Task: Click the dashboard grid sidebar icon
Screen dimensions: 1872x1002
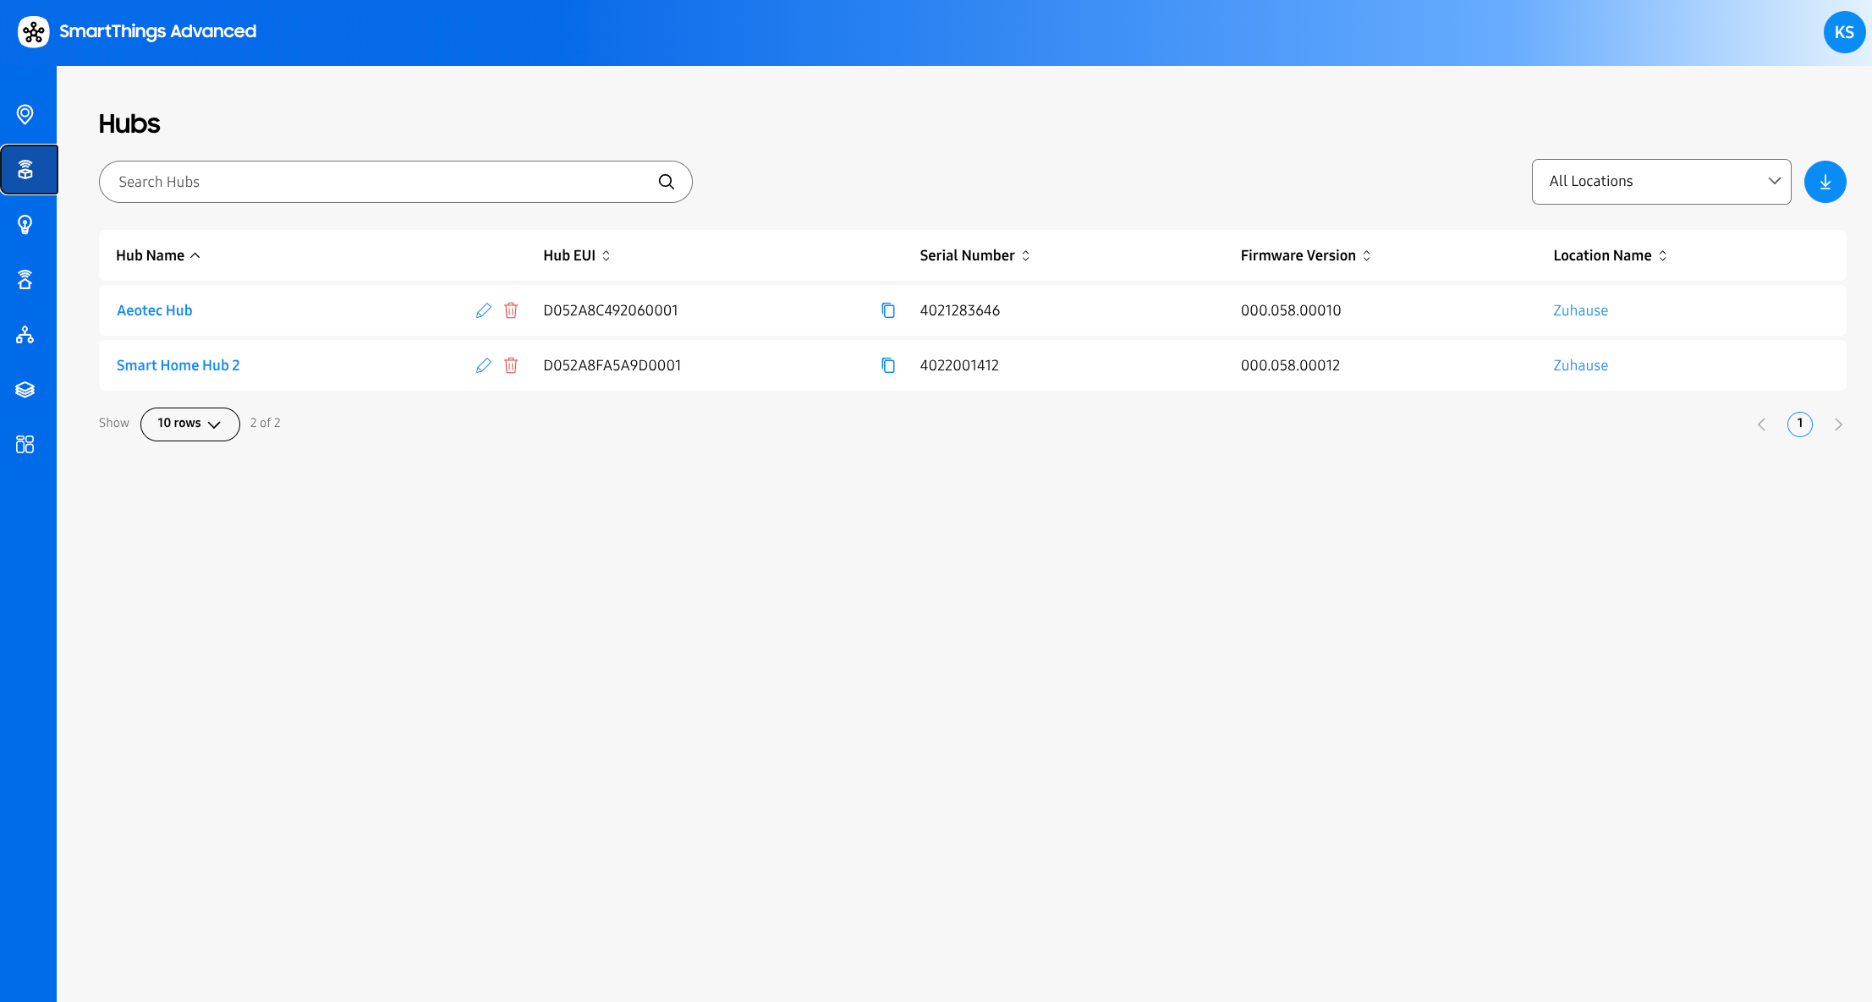Action: tap(25, 445)
